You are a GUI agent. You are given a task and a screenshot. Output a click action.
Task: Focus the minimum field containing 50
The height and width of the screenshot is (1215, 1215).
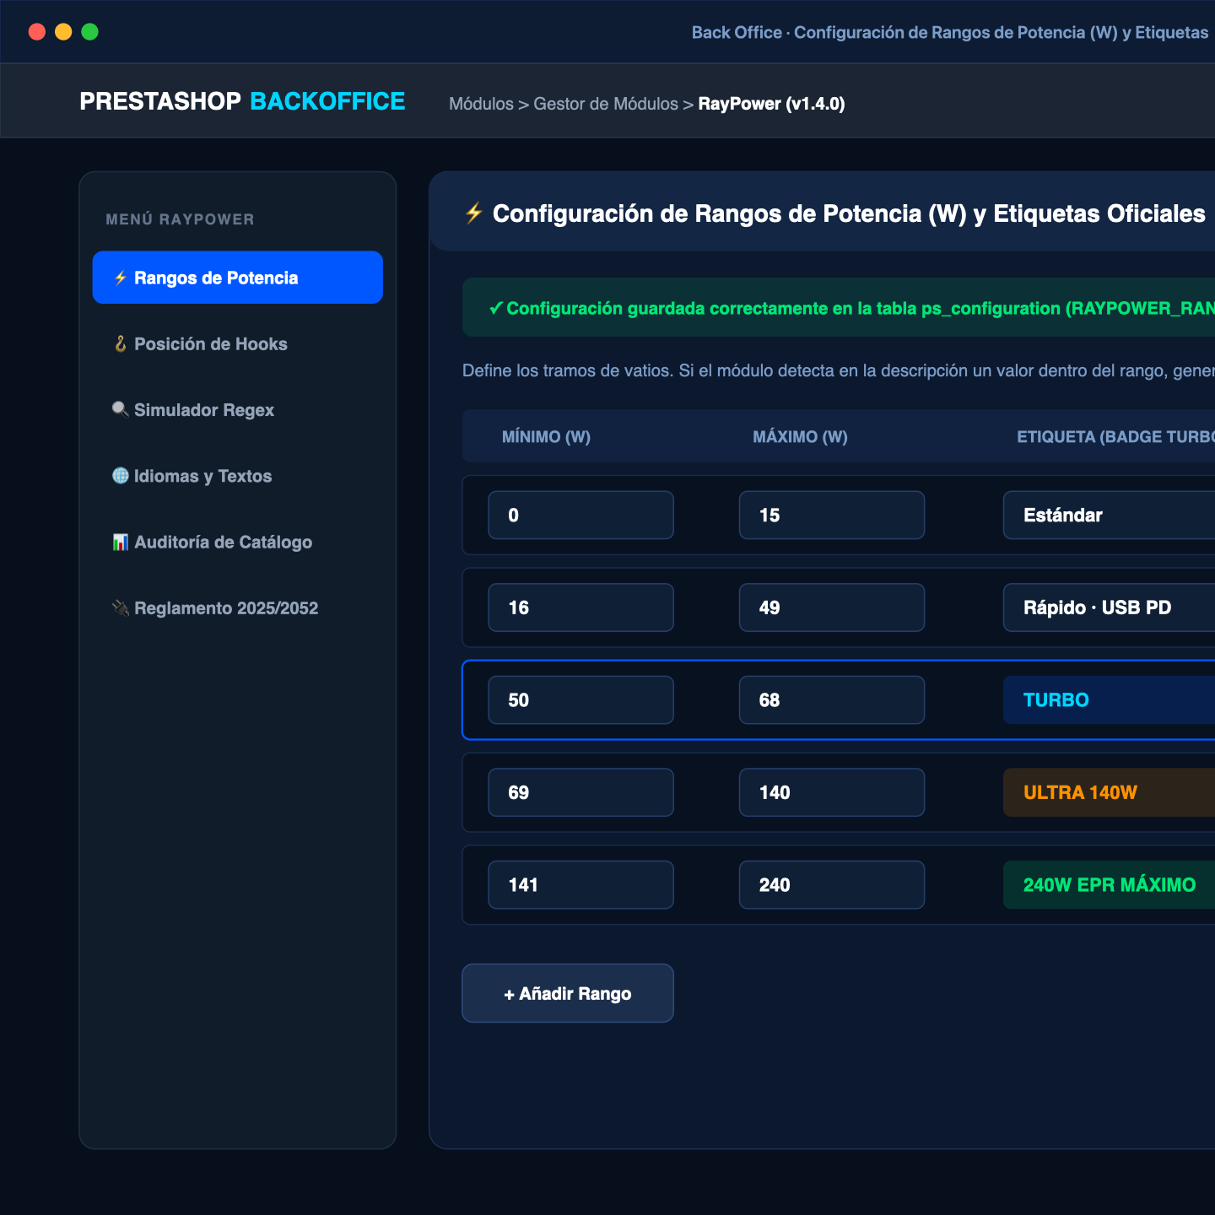click(580, 699)
